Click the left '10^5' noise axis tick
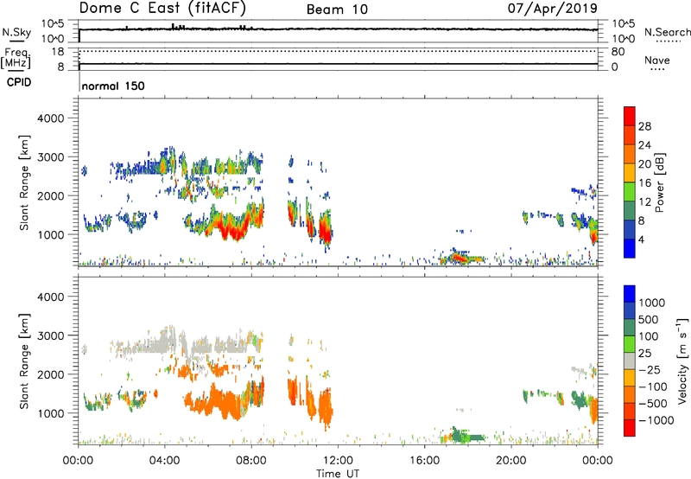This screenshot has height=479, width=691. click(x=53, y=23)
